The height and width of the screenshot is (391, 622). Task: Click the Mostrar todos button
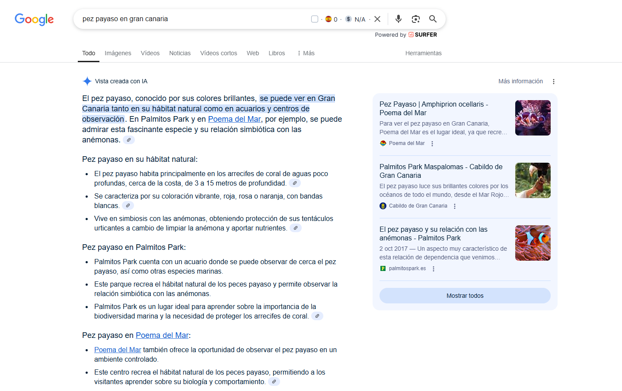click(465, 296)
